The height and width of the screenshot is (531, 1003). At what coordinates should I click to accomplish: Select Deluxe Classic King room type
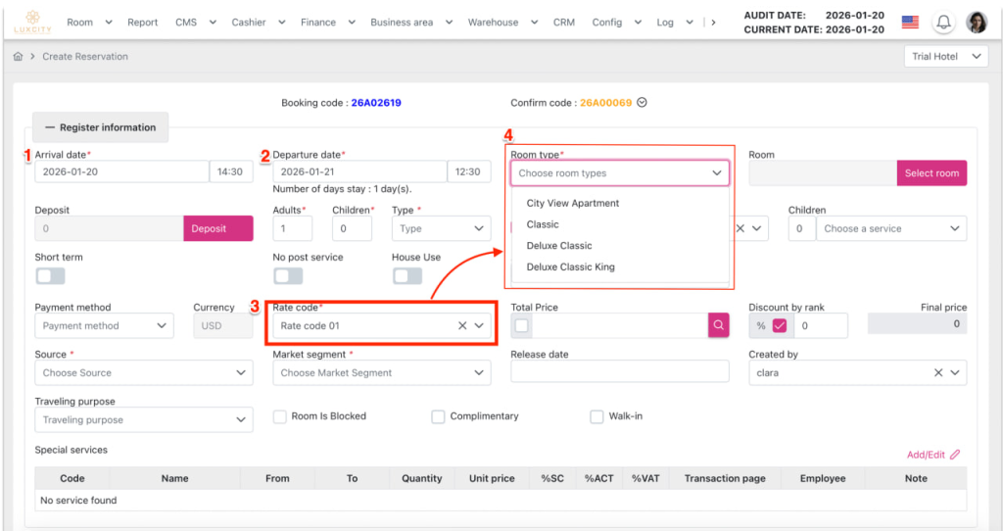point(570,266)
